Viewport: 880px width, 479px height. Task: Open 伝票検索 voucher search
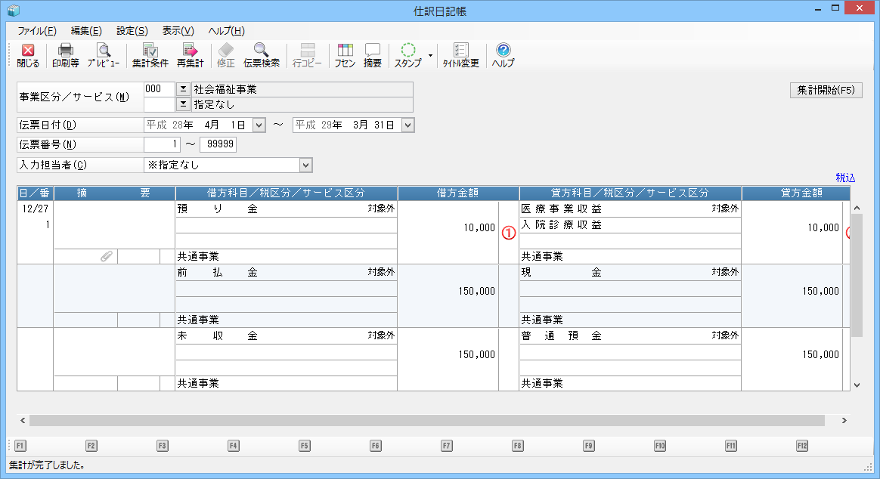(x=262, y=56)
